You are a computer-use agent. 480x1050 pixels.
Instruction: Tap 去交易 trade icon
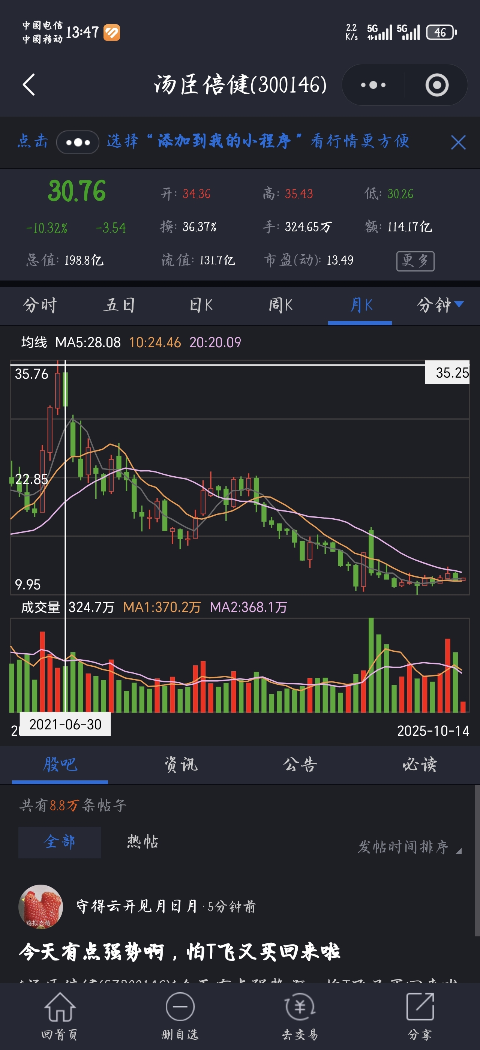click(300, 1016)
